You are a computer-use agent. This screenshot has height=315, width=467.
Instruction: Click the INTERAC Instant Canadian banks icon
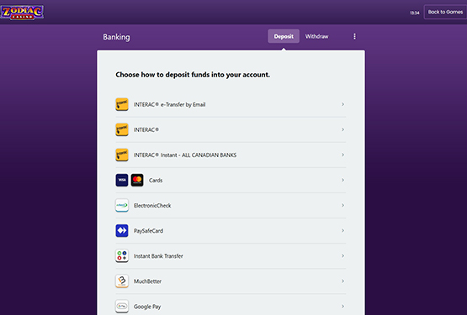tap(122, 155)
